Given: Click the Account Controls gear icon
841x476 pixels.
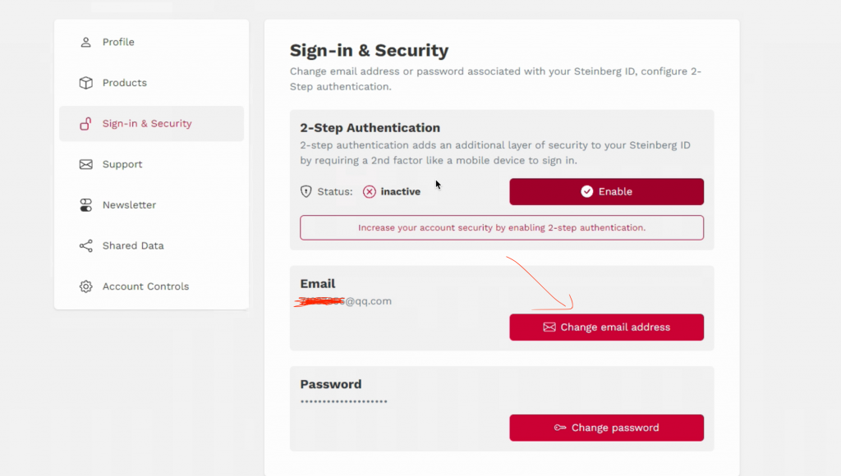Looking at the screenshot, I should tap(85, 286).
